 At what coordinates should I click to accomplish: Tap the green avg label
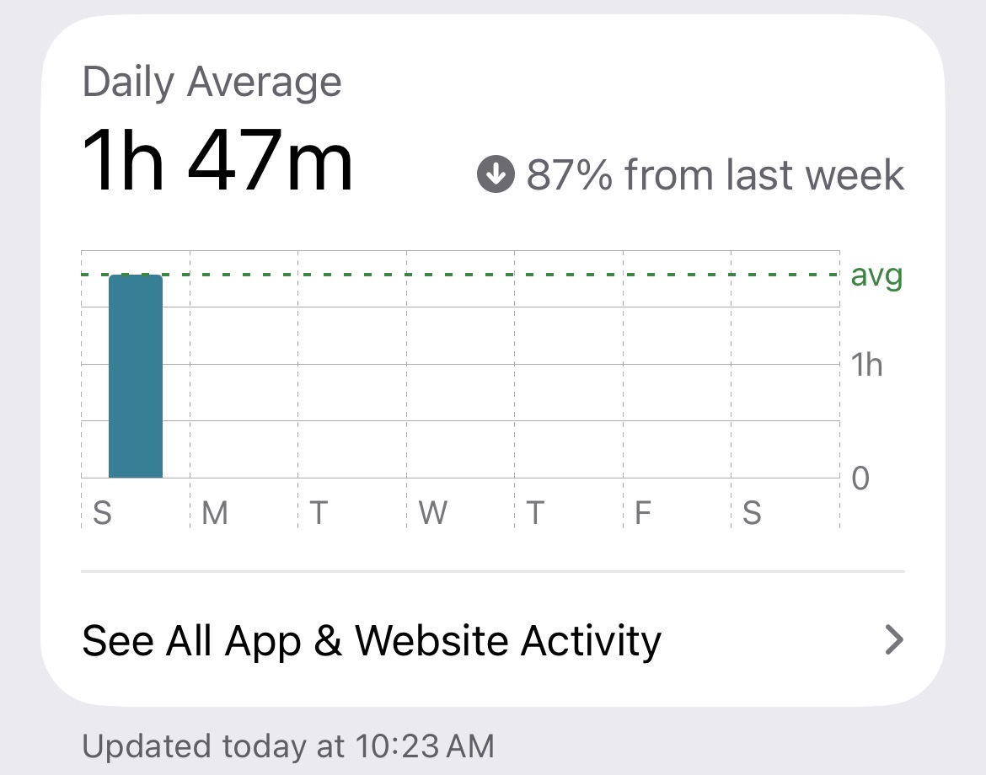pyautogui.click(x=876, y=276)
